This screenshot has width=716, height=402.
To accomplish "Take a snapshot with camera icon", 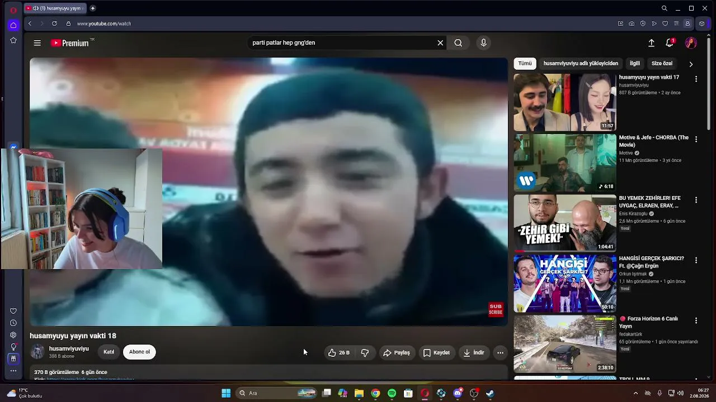I will pos(632,23).
